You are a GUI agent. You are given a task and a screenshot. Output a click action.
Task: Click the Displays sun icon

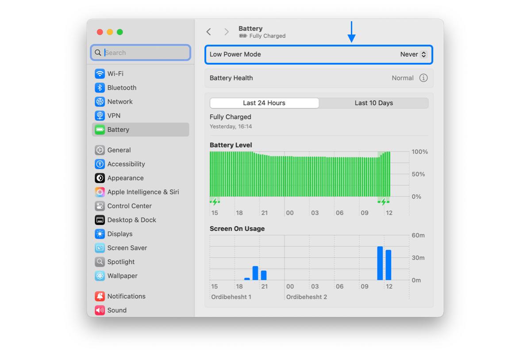click(100, 234)
